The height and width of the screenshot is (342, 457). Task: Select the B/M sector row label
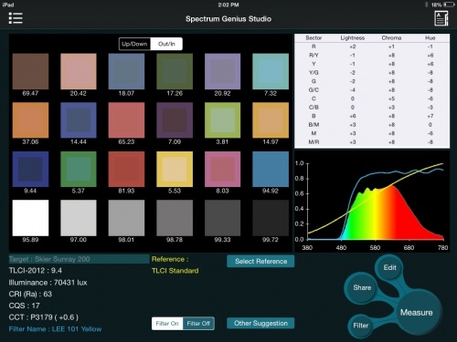(314, 125)
